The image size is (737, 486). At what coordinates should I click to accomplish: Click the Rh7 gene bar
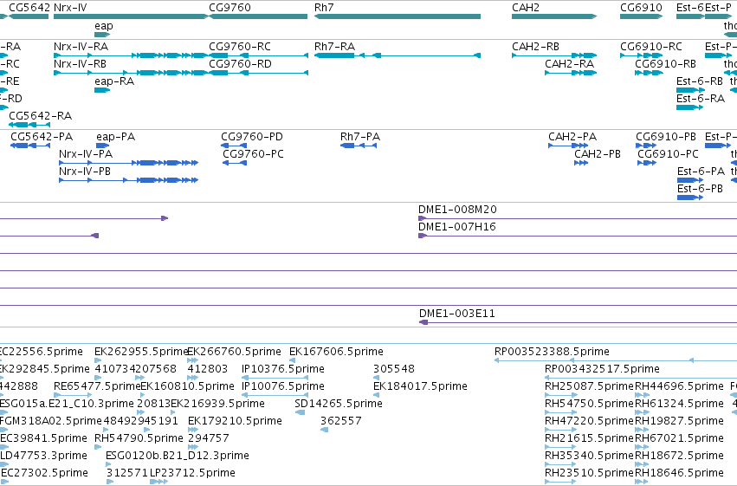[398, 16]
